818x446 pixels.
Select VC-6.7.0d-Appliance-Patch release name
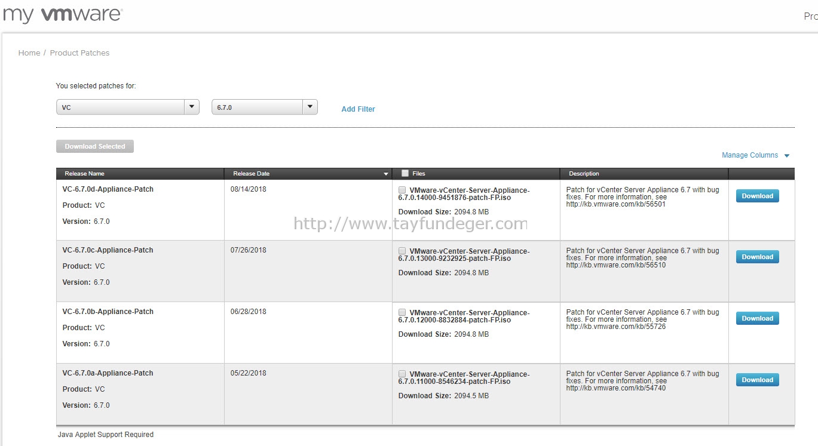(108, 189)
